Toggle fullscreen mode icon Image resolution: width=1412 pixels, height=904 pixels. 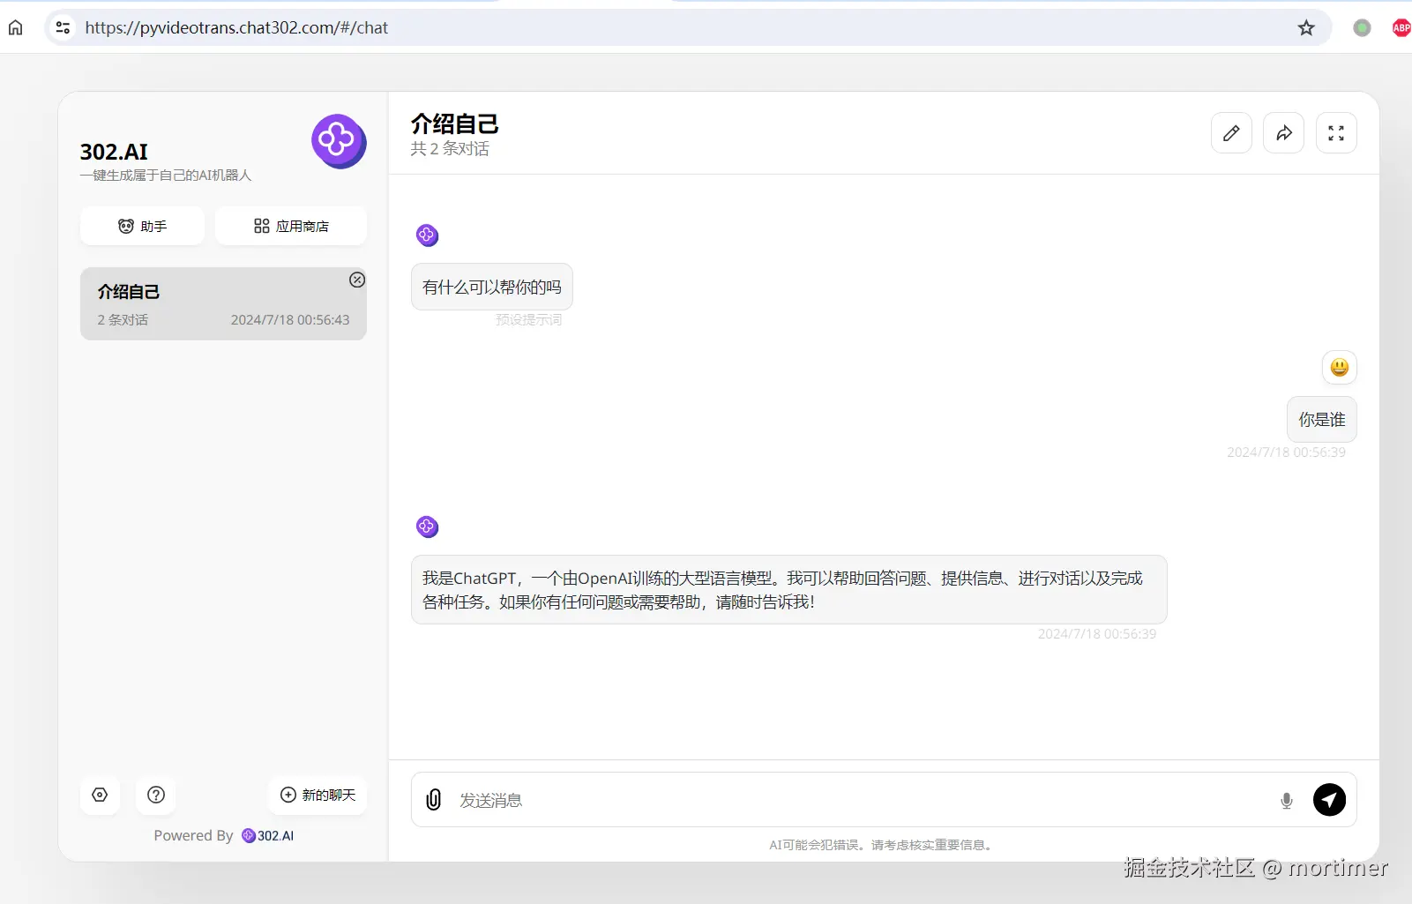1336,133
